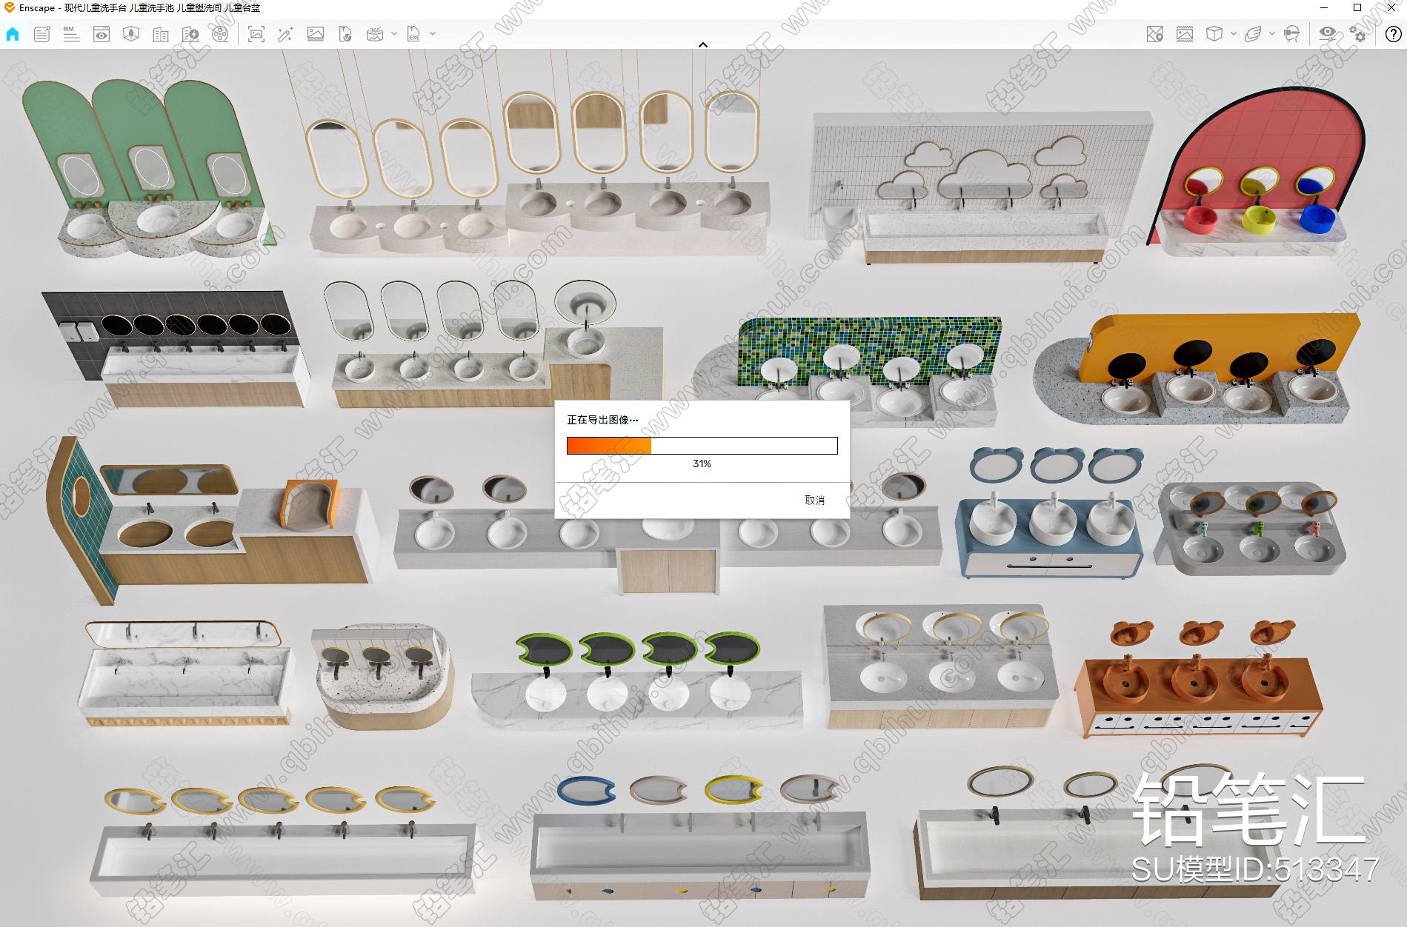Viewport: 1407px width, 927px height.
Task: Toggle the VR headset mode icon
Action: (1291, 34)
